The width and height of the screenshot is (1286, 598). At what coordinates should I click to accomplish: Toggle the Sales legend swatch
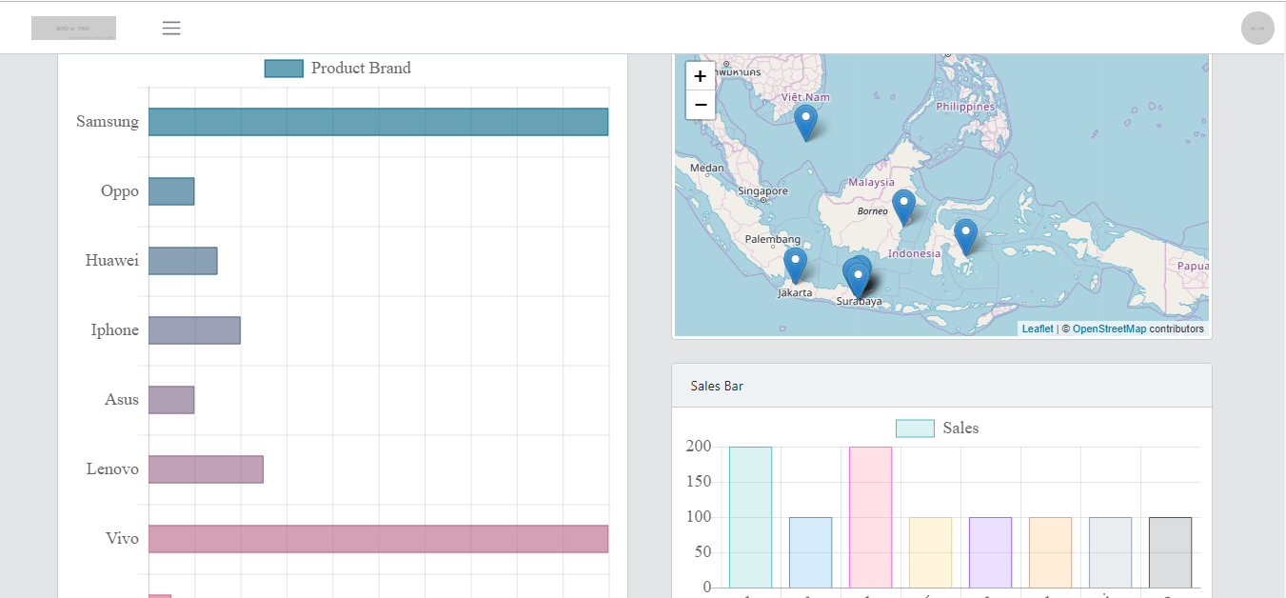tap(915, 429)
